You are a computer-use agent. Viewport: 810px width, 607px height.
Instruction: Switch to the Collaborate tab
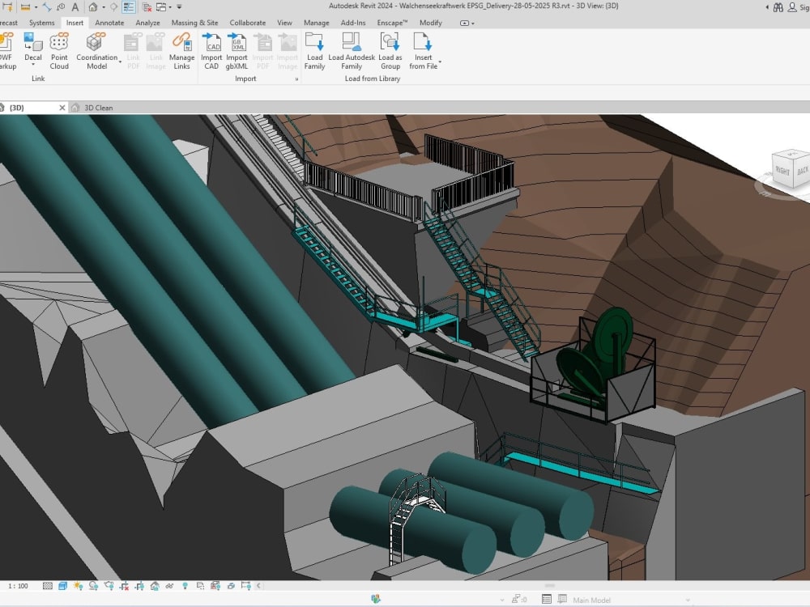247,23
